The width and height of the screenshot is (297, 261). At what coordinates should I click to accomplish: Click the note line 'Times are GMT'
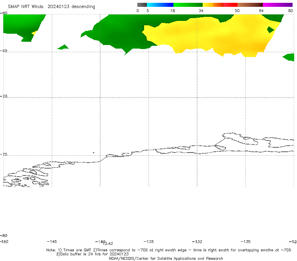coord(77,250)
